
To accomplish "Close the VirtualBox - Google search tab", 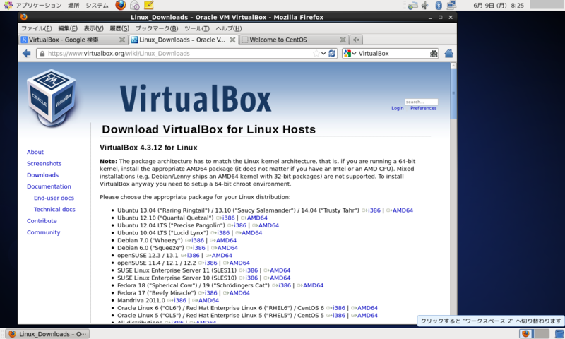I will (122, 40).
